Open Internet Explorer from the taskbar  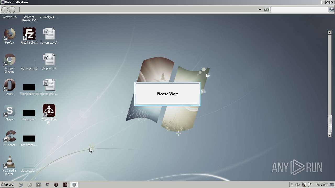point(21,185)
